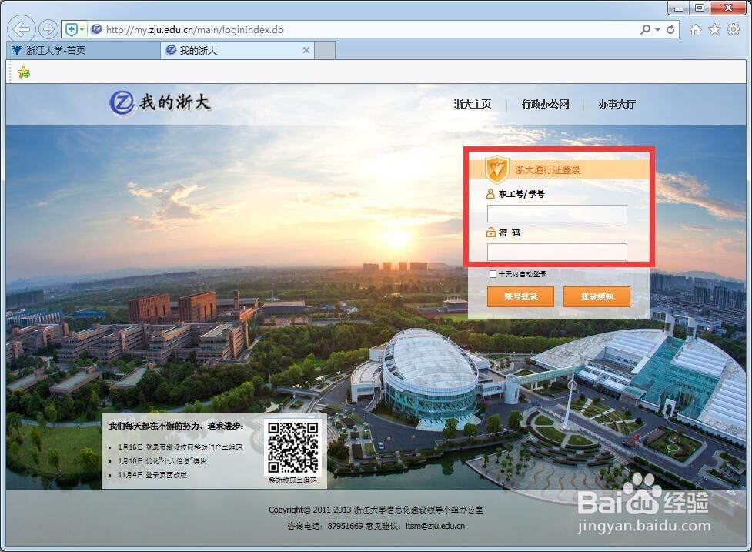Screen dimensions: 752x552
Task: View favorites with the star icon
Action: [716, 28]
